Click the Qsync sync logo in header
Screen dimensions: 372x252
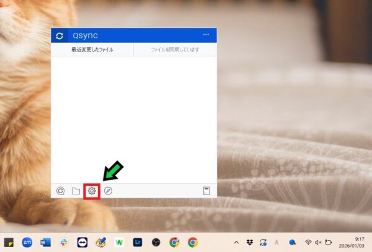[x=60, y=36]
